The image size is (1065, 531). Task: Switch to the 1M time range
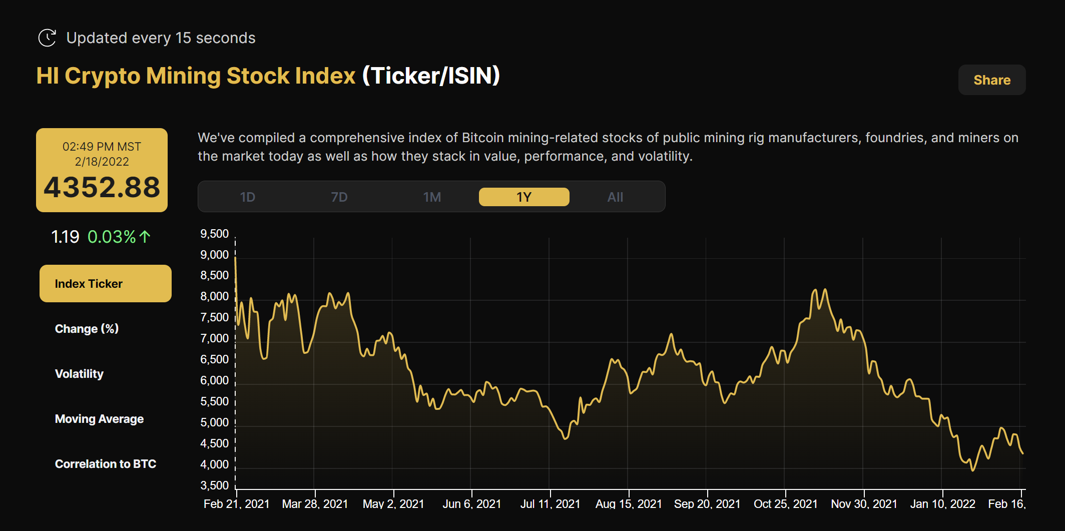432,197
